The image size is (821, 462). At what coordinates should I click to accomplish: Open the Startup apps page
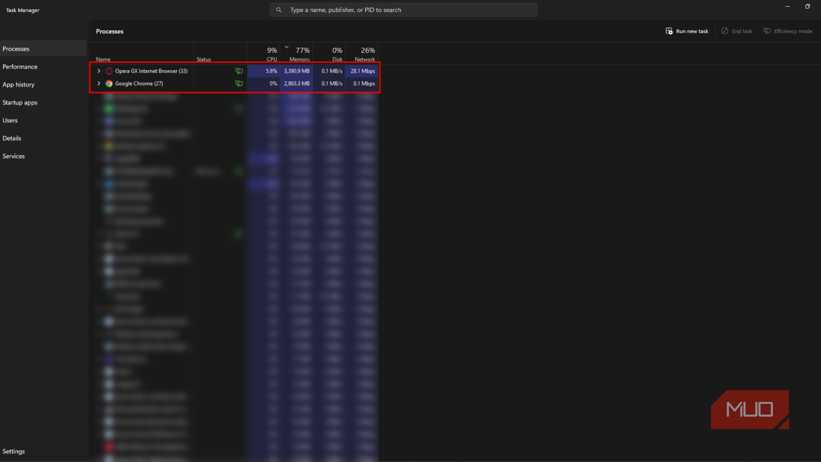click(20, 102)
